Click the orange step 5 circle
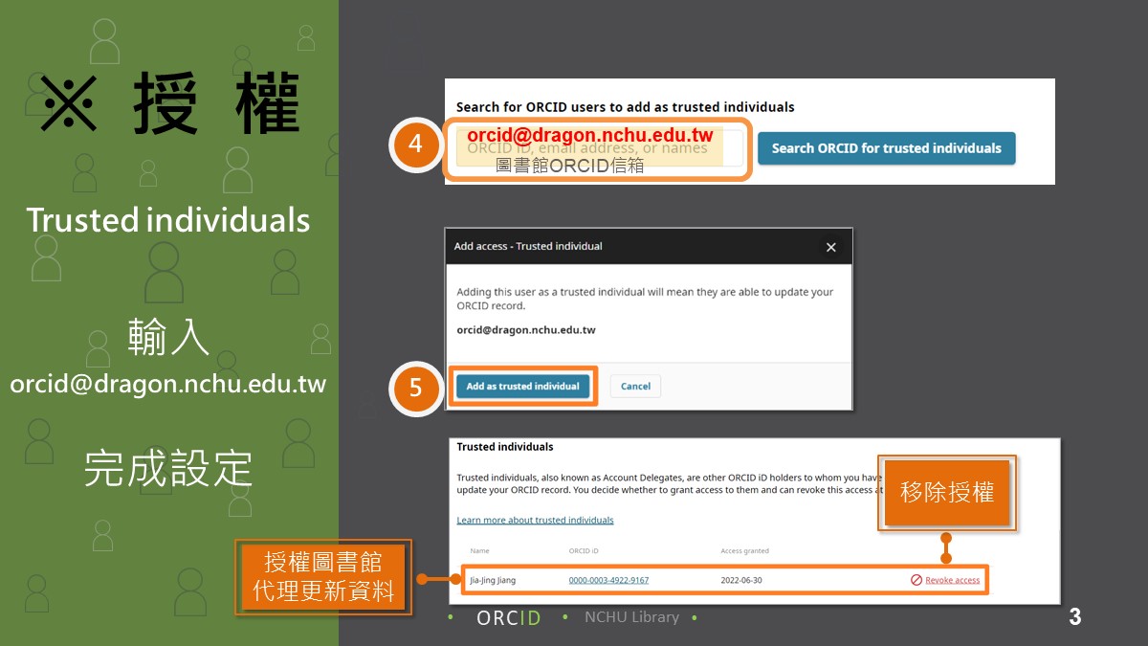 (415, 388)
